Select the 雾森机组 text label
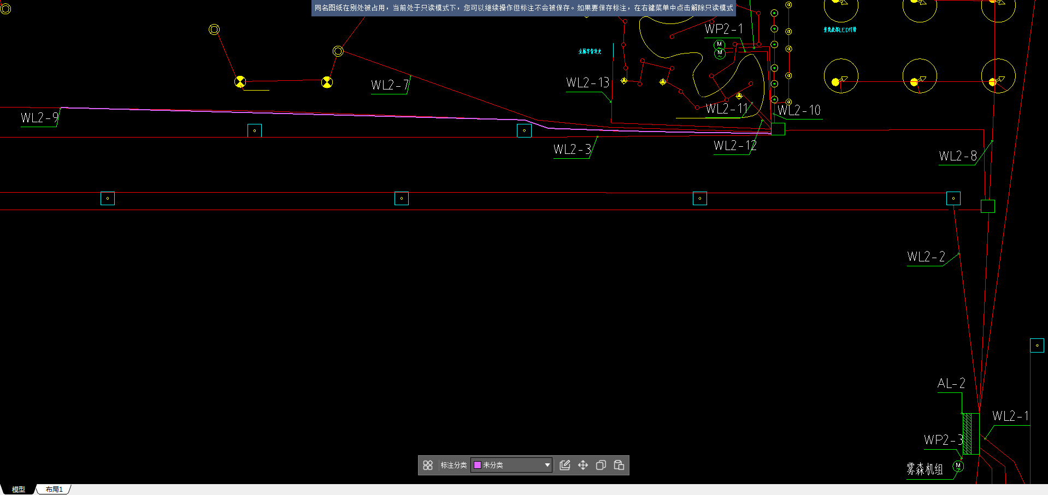The height and width of the screenshot is (495, 1048). point(925,469)
